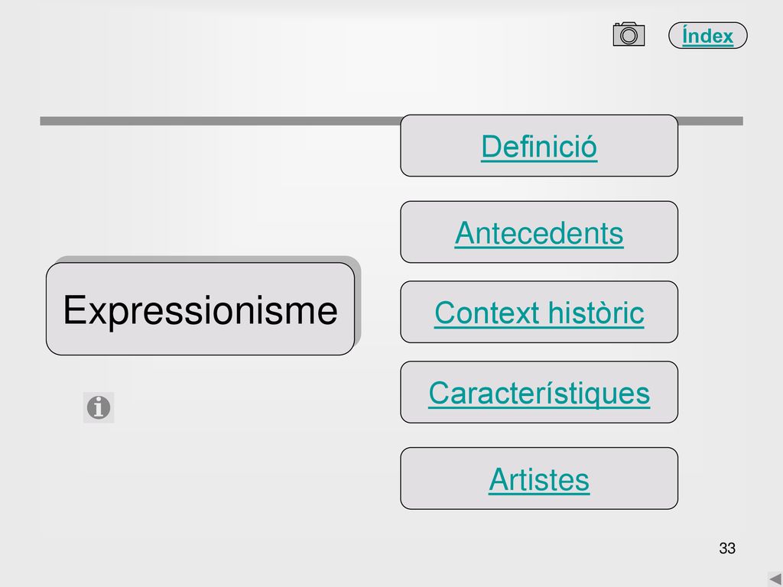Open the gray info icon

(x=99, y=407)
